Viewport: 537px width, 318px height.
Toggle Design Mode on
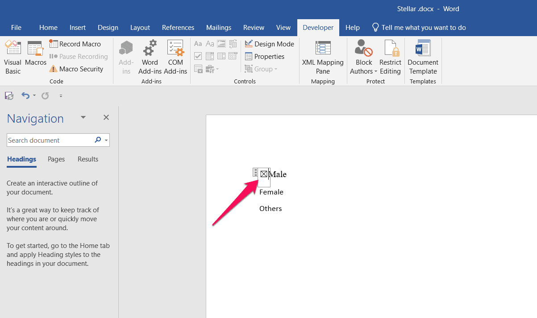(269, 44)
